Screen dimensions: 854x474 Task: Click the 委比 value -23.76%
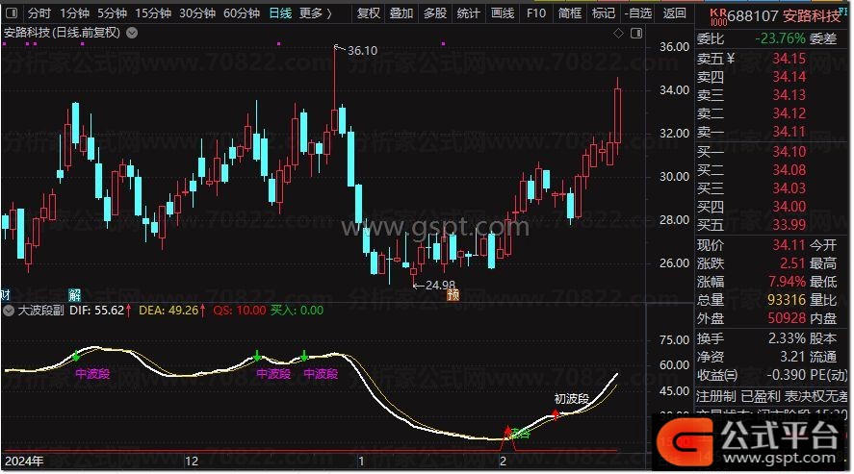point(781,38)
